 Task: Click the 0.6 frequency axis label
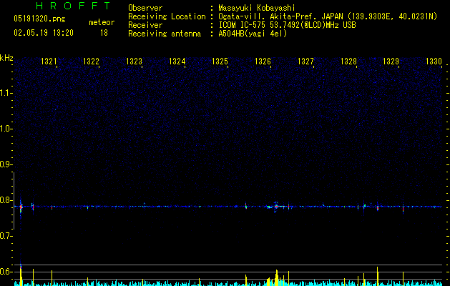pyautogui.click(x=6, y=272)
